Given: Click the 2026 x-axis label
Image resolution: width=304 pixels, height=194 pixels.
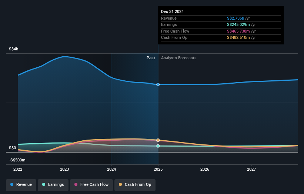Looking at the screenshot, I should pyautogui.click(x=205, y=170).
